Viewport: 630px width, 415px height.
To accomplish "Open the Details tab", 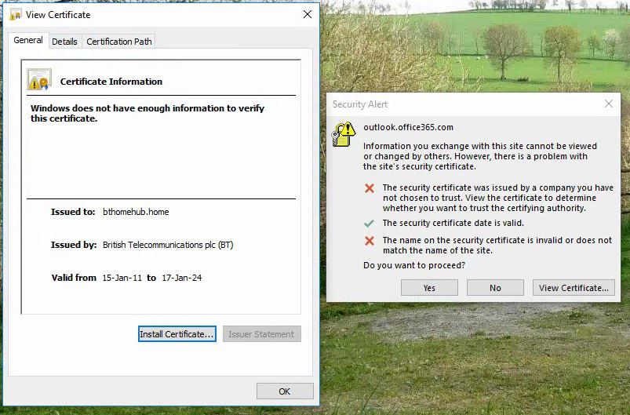I will click(x=64, y=42).
